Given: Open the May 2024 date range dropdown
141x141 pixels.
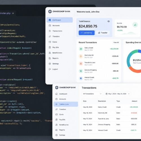Looking at the screenshot, I should pos(118,94).
